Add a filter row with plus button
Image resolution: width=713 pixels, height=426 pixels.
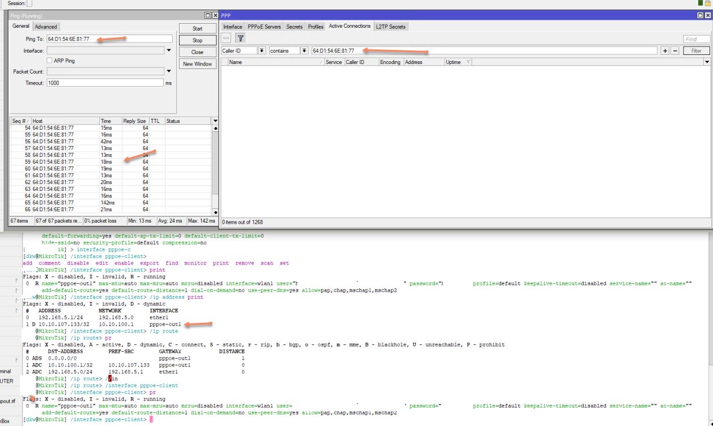click(666, 51)
